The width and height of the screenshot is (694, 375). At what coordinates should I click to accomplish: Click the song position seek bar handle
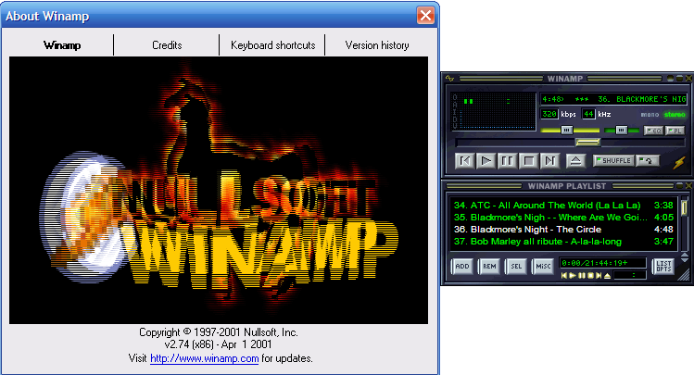pyautogui.click(x=587, y=142)
